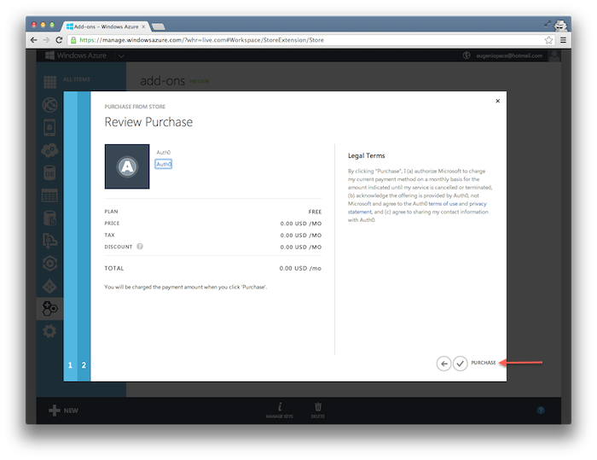Viewport: 597px width, 460px height.
Task: Open Media Services play icon in sidebar
Action: click(x=49, y=264)
